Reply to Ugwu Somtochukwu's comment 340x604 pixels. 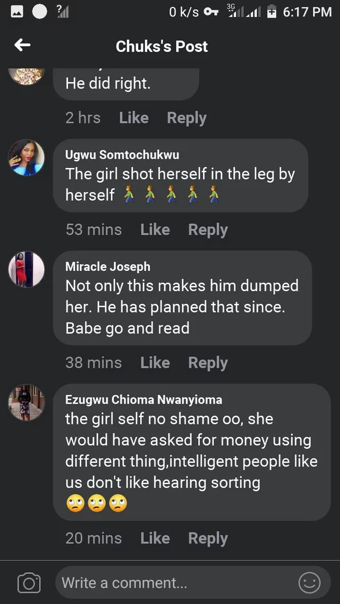[208, 229]
